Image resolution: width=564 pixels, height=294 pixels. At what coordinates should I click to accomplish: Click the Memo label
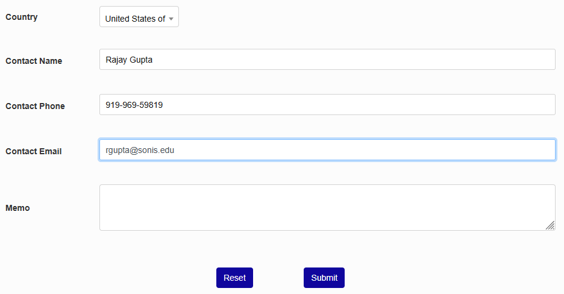17,208
